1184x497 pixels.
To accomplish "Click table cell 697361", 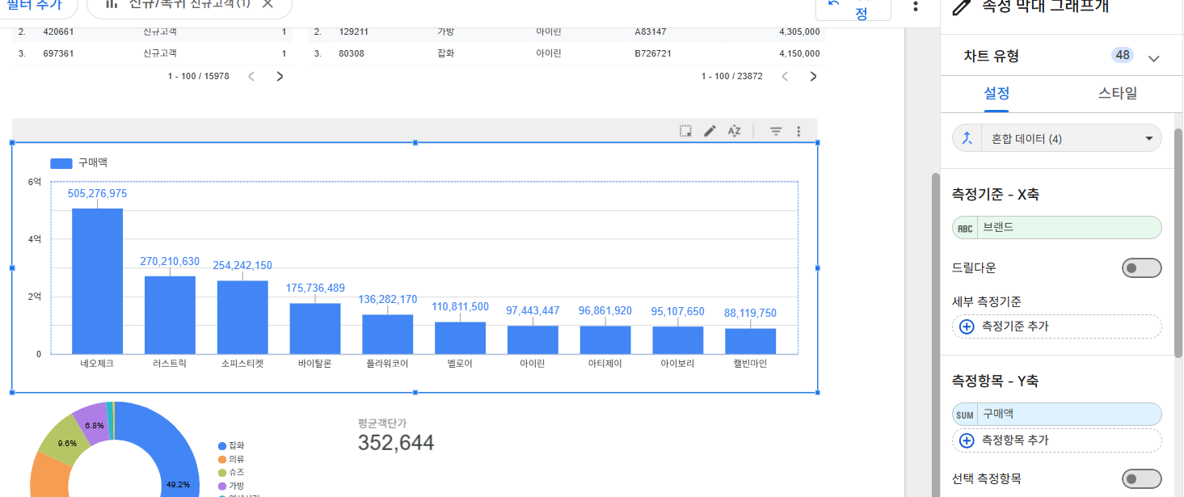I will (x=57, y=53).
